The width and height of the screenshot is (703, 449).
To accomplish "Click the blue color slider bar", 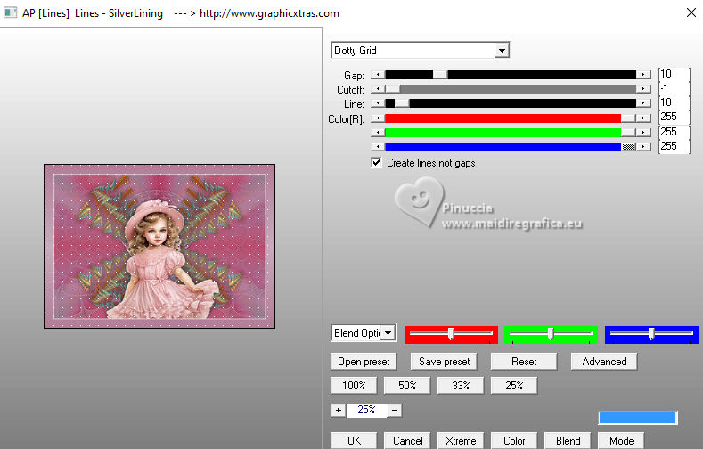I will pos(511,147).
